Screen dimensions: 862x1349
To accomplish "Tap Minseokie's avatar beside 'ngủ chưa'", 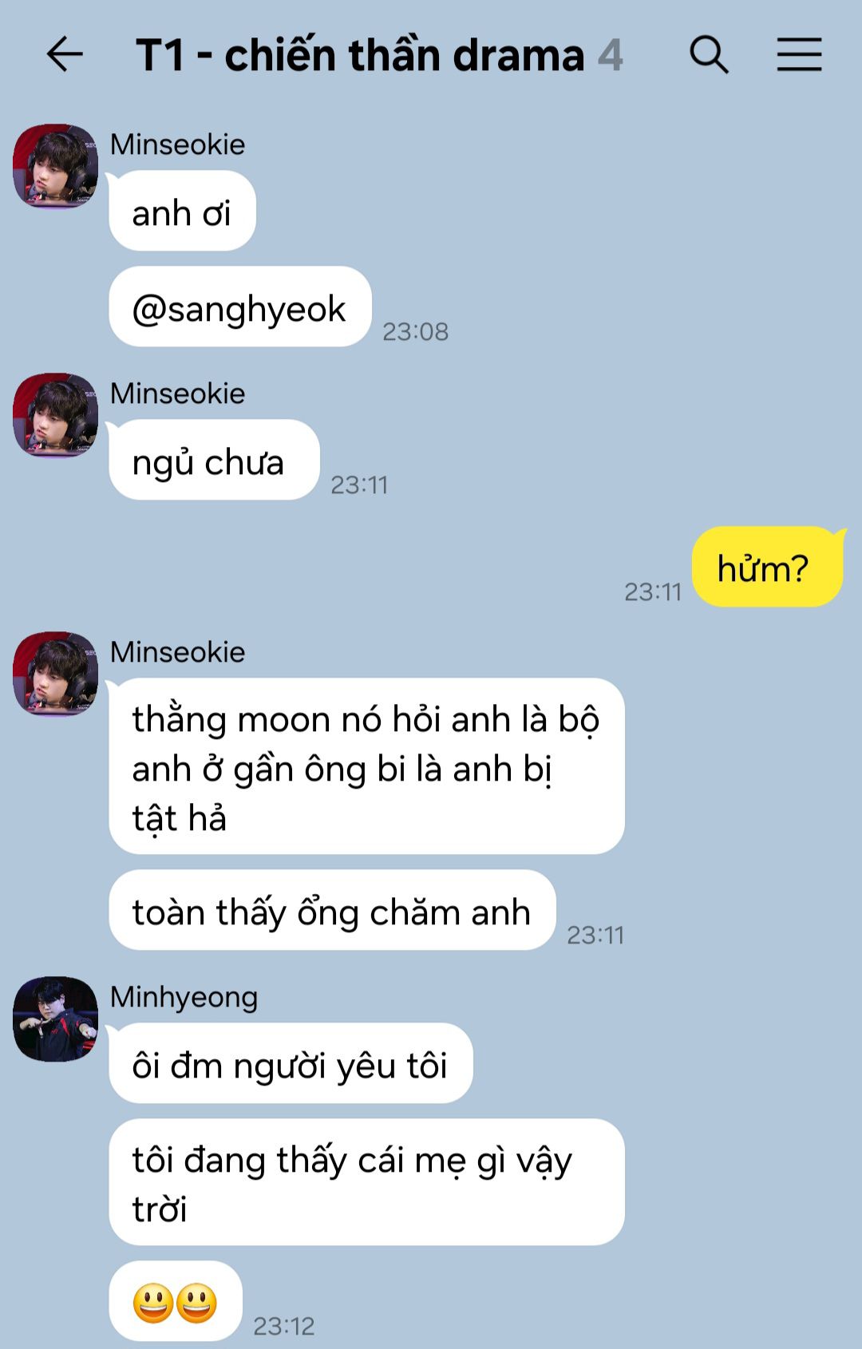I will coord(56,415).
